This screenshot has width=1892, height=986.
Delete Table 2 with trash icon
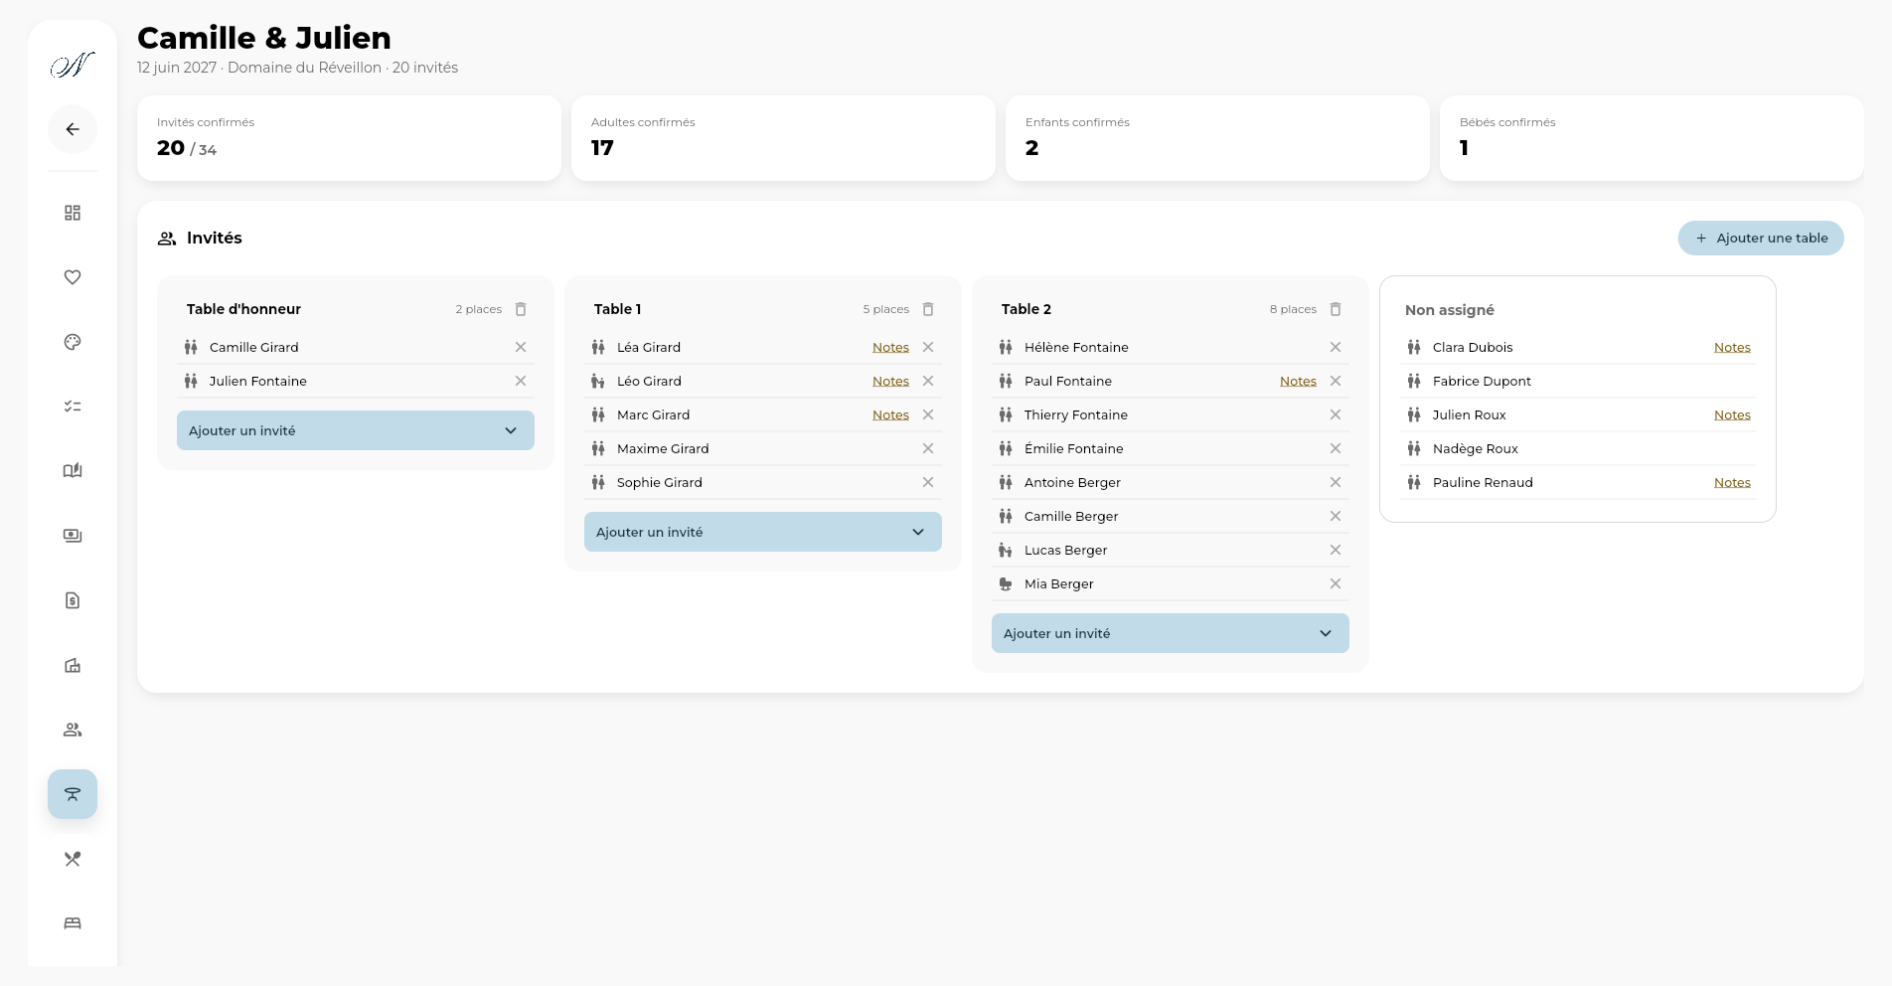pyautogui.click(x=1336, y=309)
